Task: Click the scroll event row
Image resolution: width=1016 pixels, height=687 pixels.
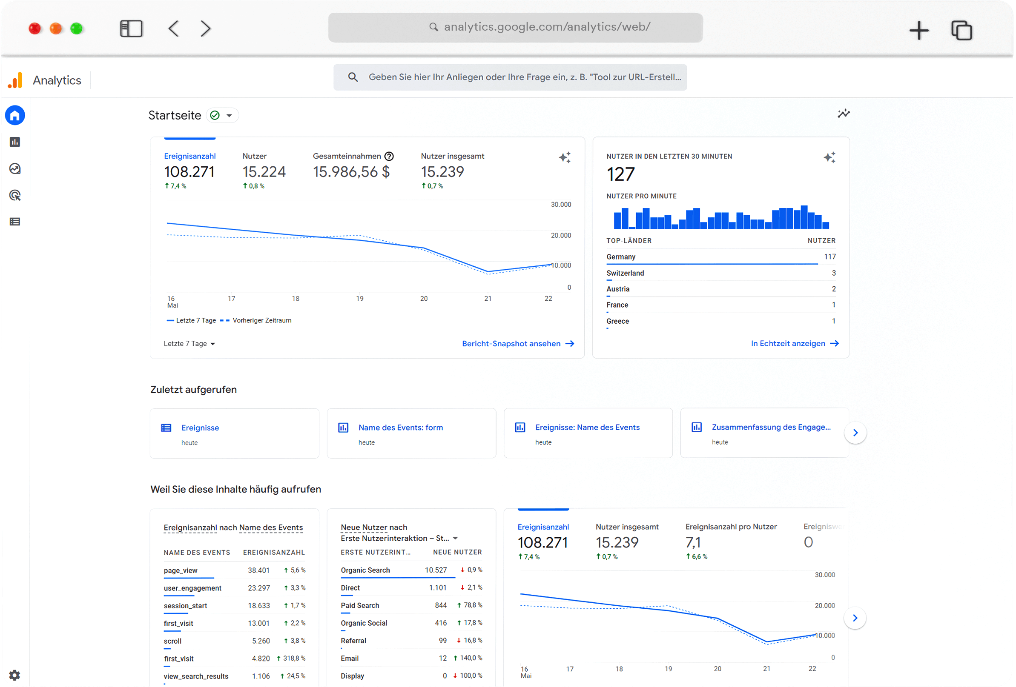Action: (x=234, y=641)
